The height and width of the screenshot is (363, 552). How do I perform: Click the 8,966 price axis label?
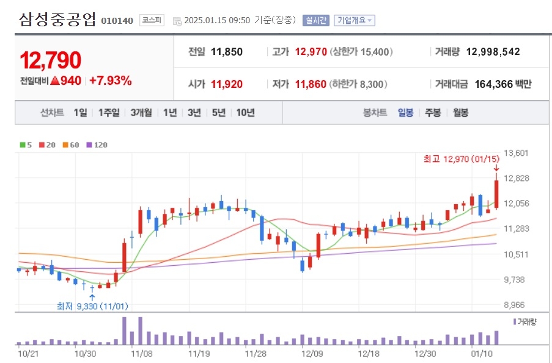click(x=514, y=305)
